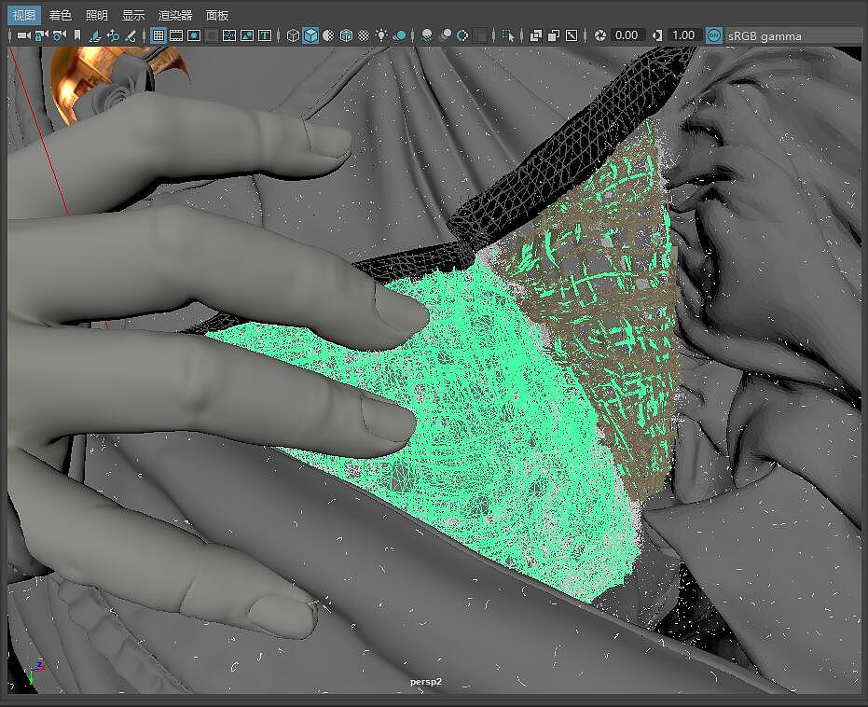
Task: Toggle smooth shaded display mode
Action: click(311, 35)
